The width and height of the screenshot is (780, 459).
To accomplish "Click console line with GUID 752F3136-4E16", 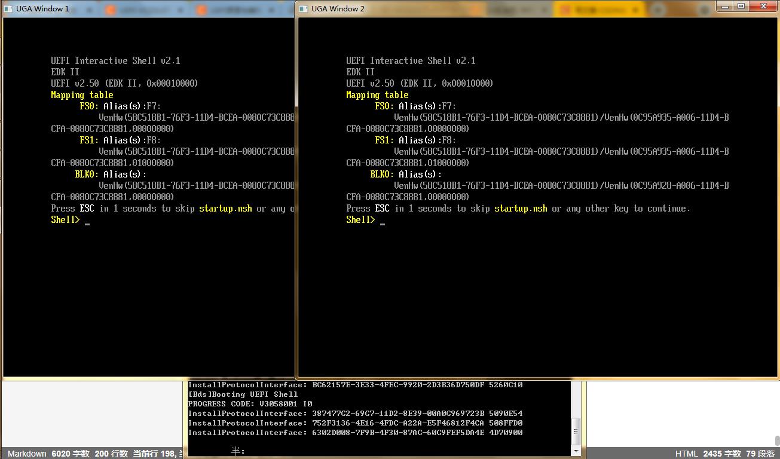I will pos(355,423).
